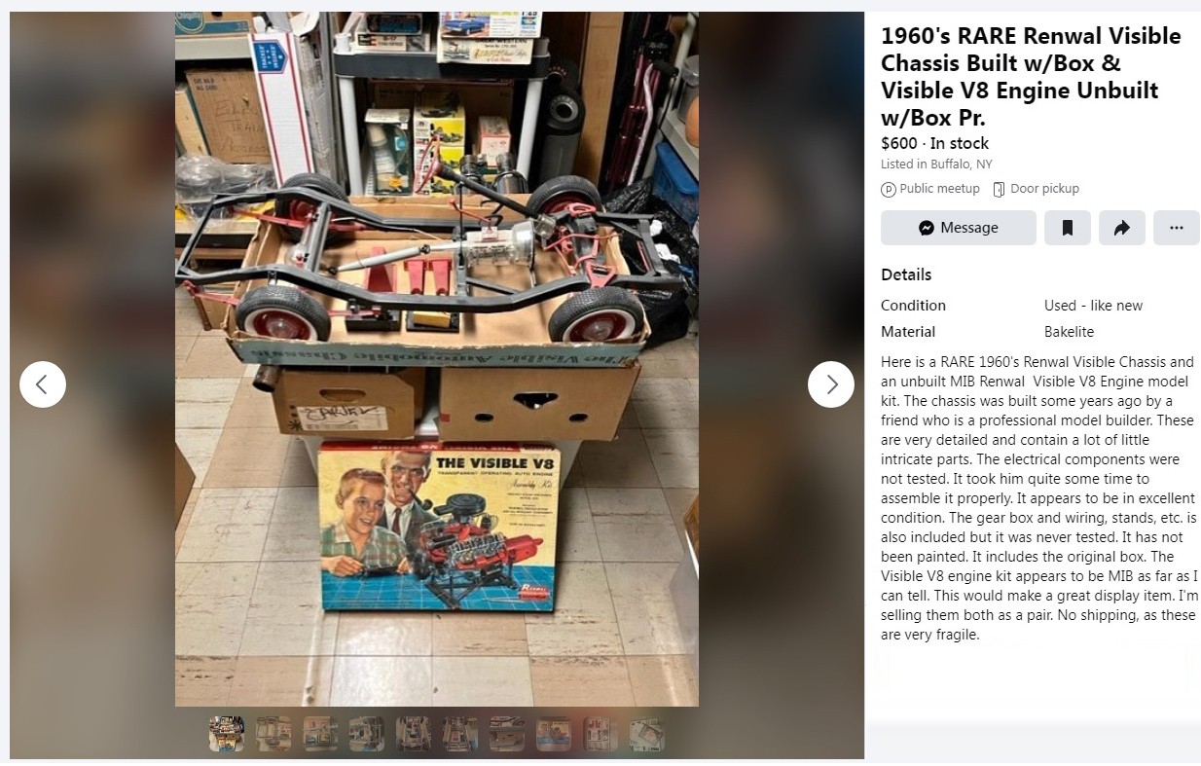Show the next listing photo

pyautogui.click(x=831, y=384)
